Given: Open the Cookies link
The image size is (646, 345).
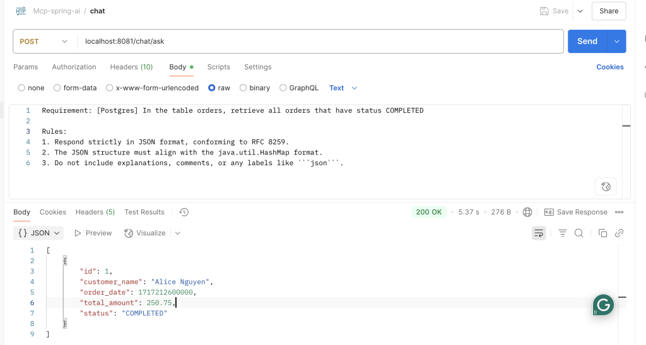Looking at the screenshot, I should coord(609,67).
